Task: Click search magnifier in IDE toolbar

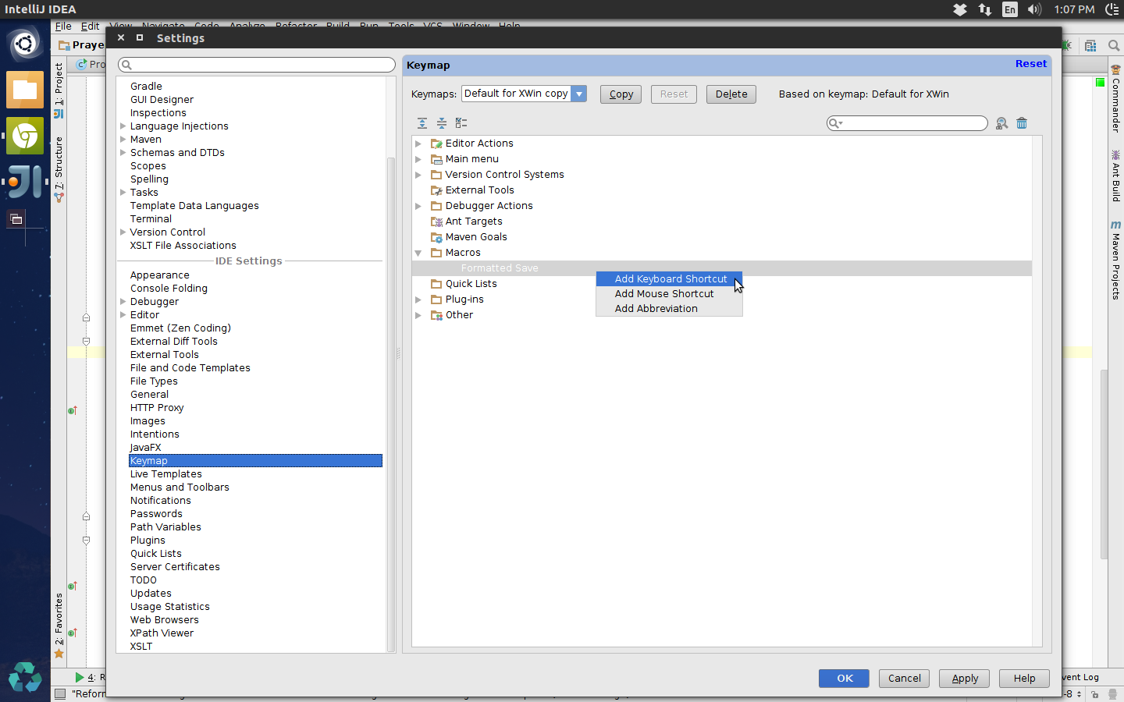Action: tap(1114, 46)
